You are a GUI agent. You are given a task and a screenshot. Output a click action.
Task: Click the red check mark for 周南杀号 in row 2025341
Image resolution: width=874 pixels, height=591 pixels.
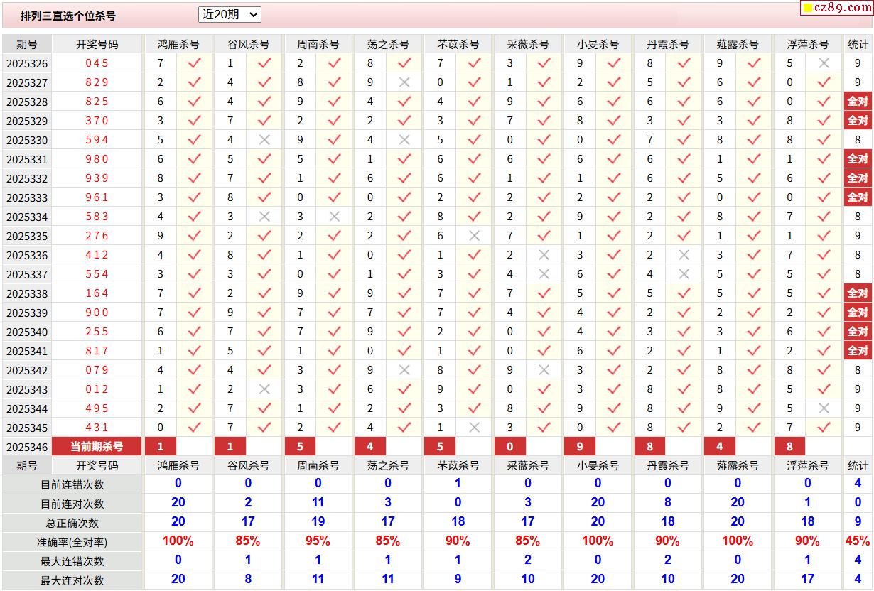(x=334, y=351)
